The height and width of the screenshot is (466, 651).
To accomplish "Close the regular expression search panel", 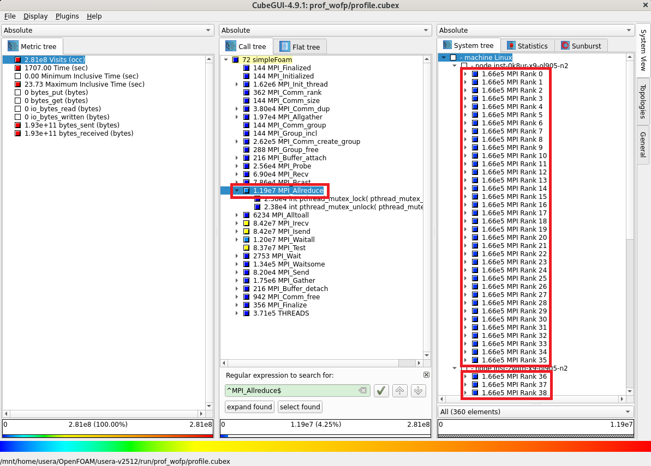I will point(426,375).
